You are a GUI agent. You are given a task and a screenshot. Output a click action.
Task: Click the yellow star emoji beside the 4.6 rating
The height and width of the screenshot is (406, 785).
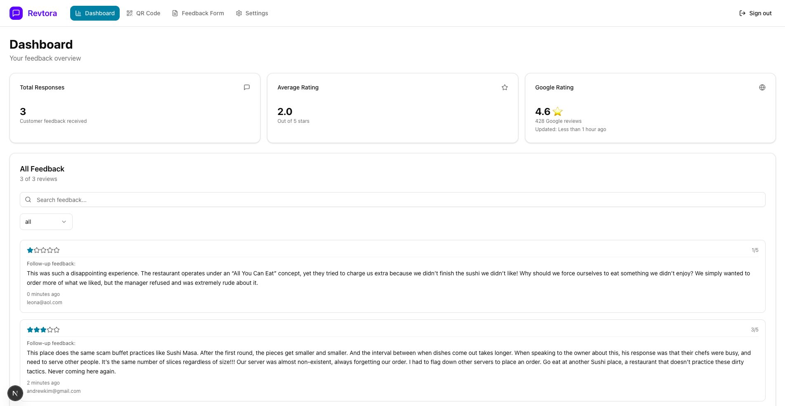pos(558,111)
